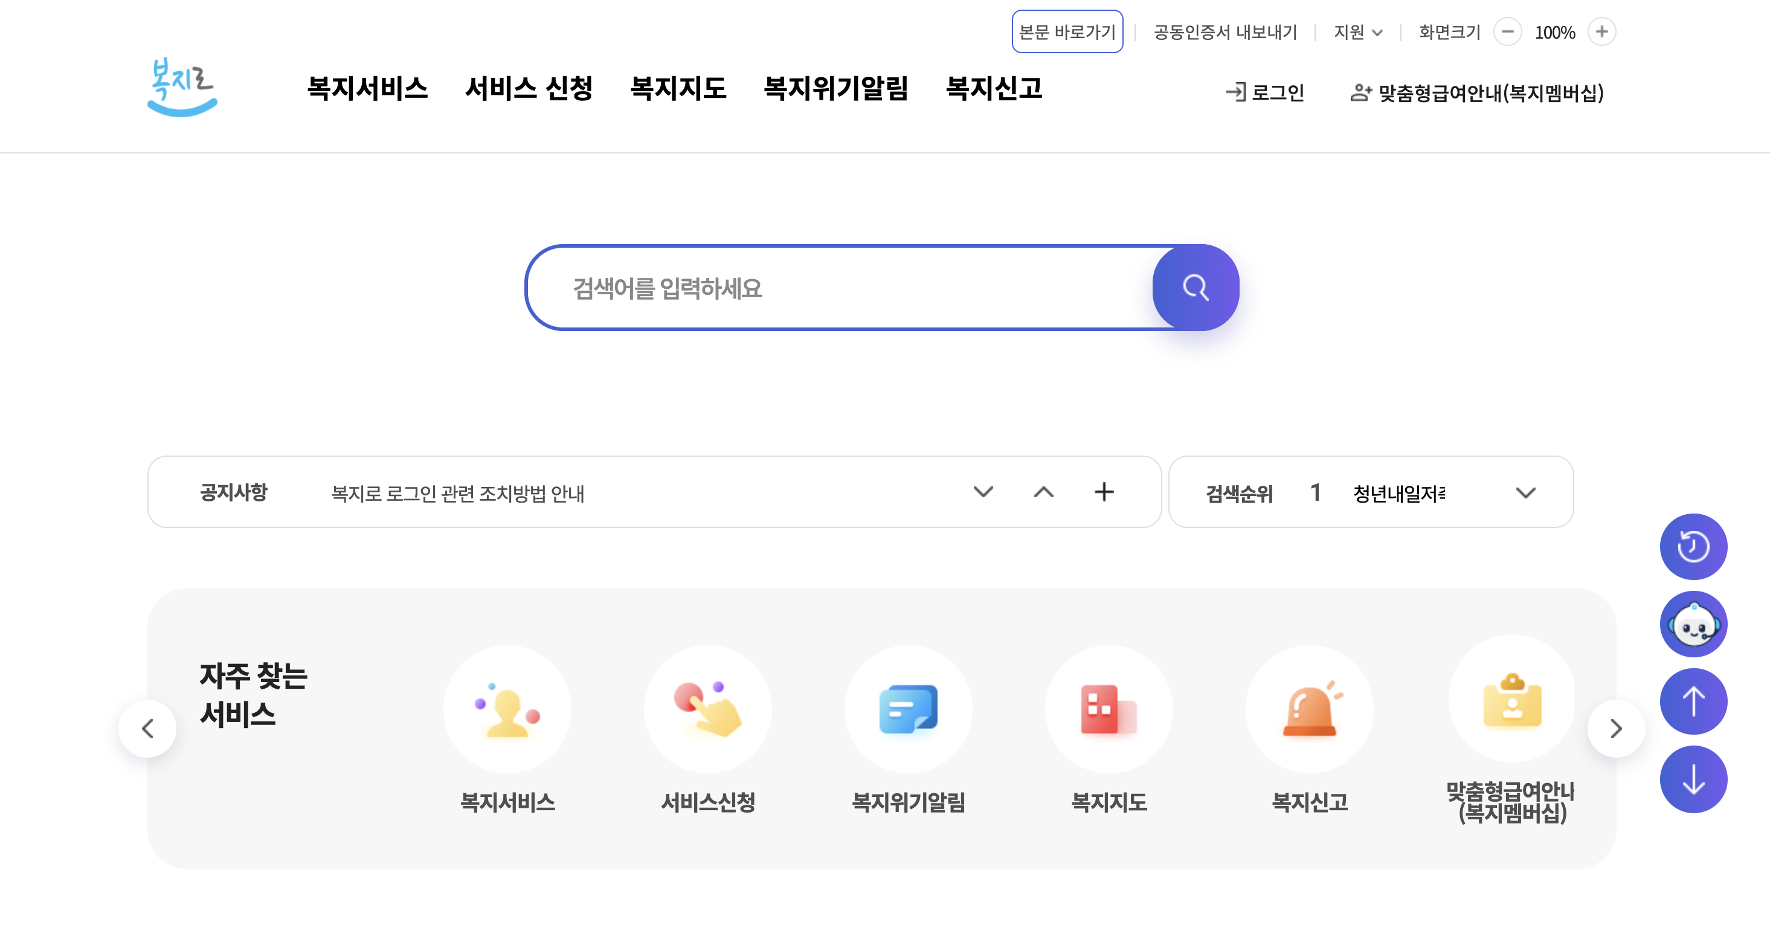Click the search magnifier button
Viewport: 1770px width, 928px height.
(1195, 288)
